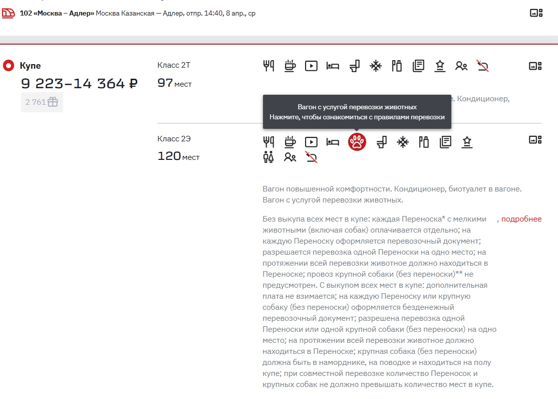Click the bed linen icon in Класс 2Э row
The height and width of the screenshot is (399, 558).
click(333, 142)
